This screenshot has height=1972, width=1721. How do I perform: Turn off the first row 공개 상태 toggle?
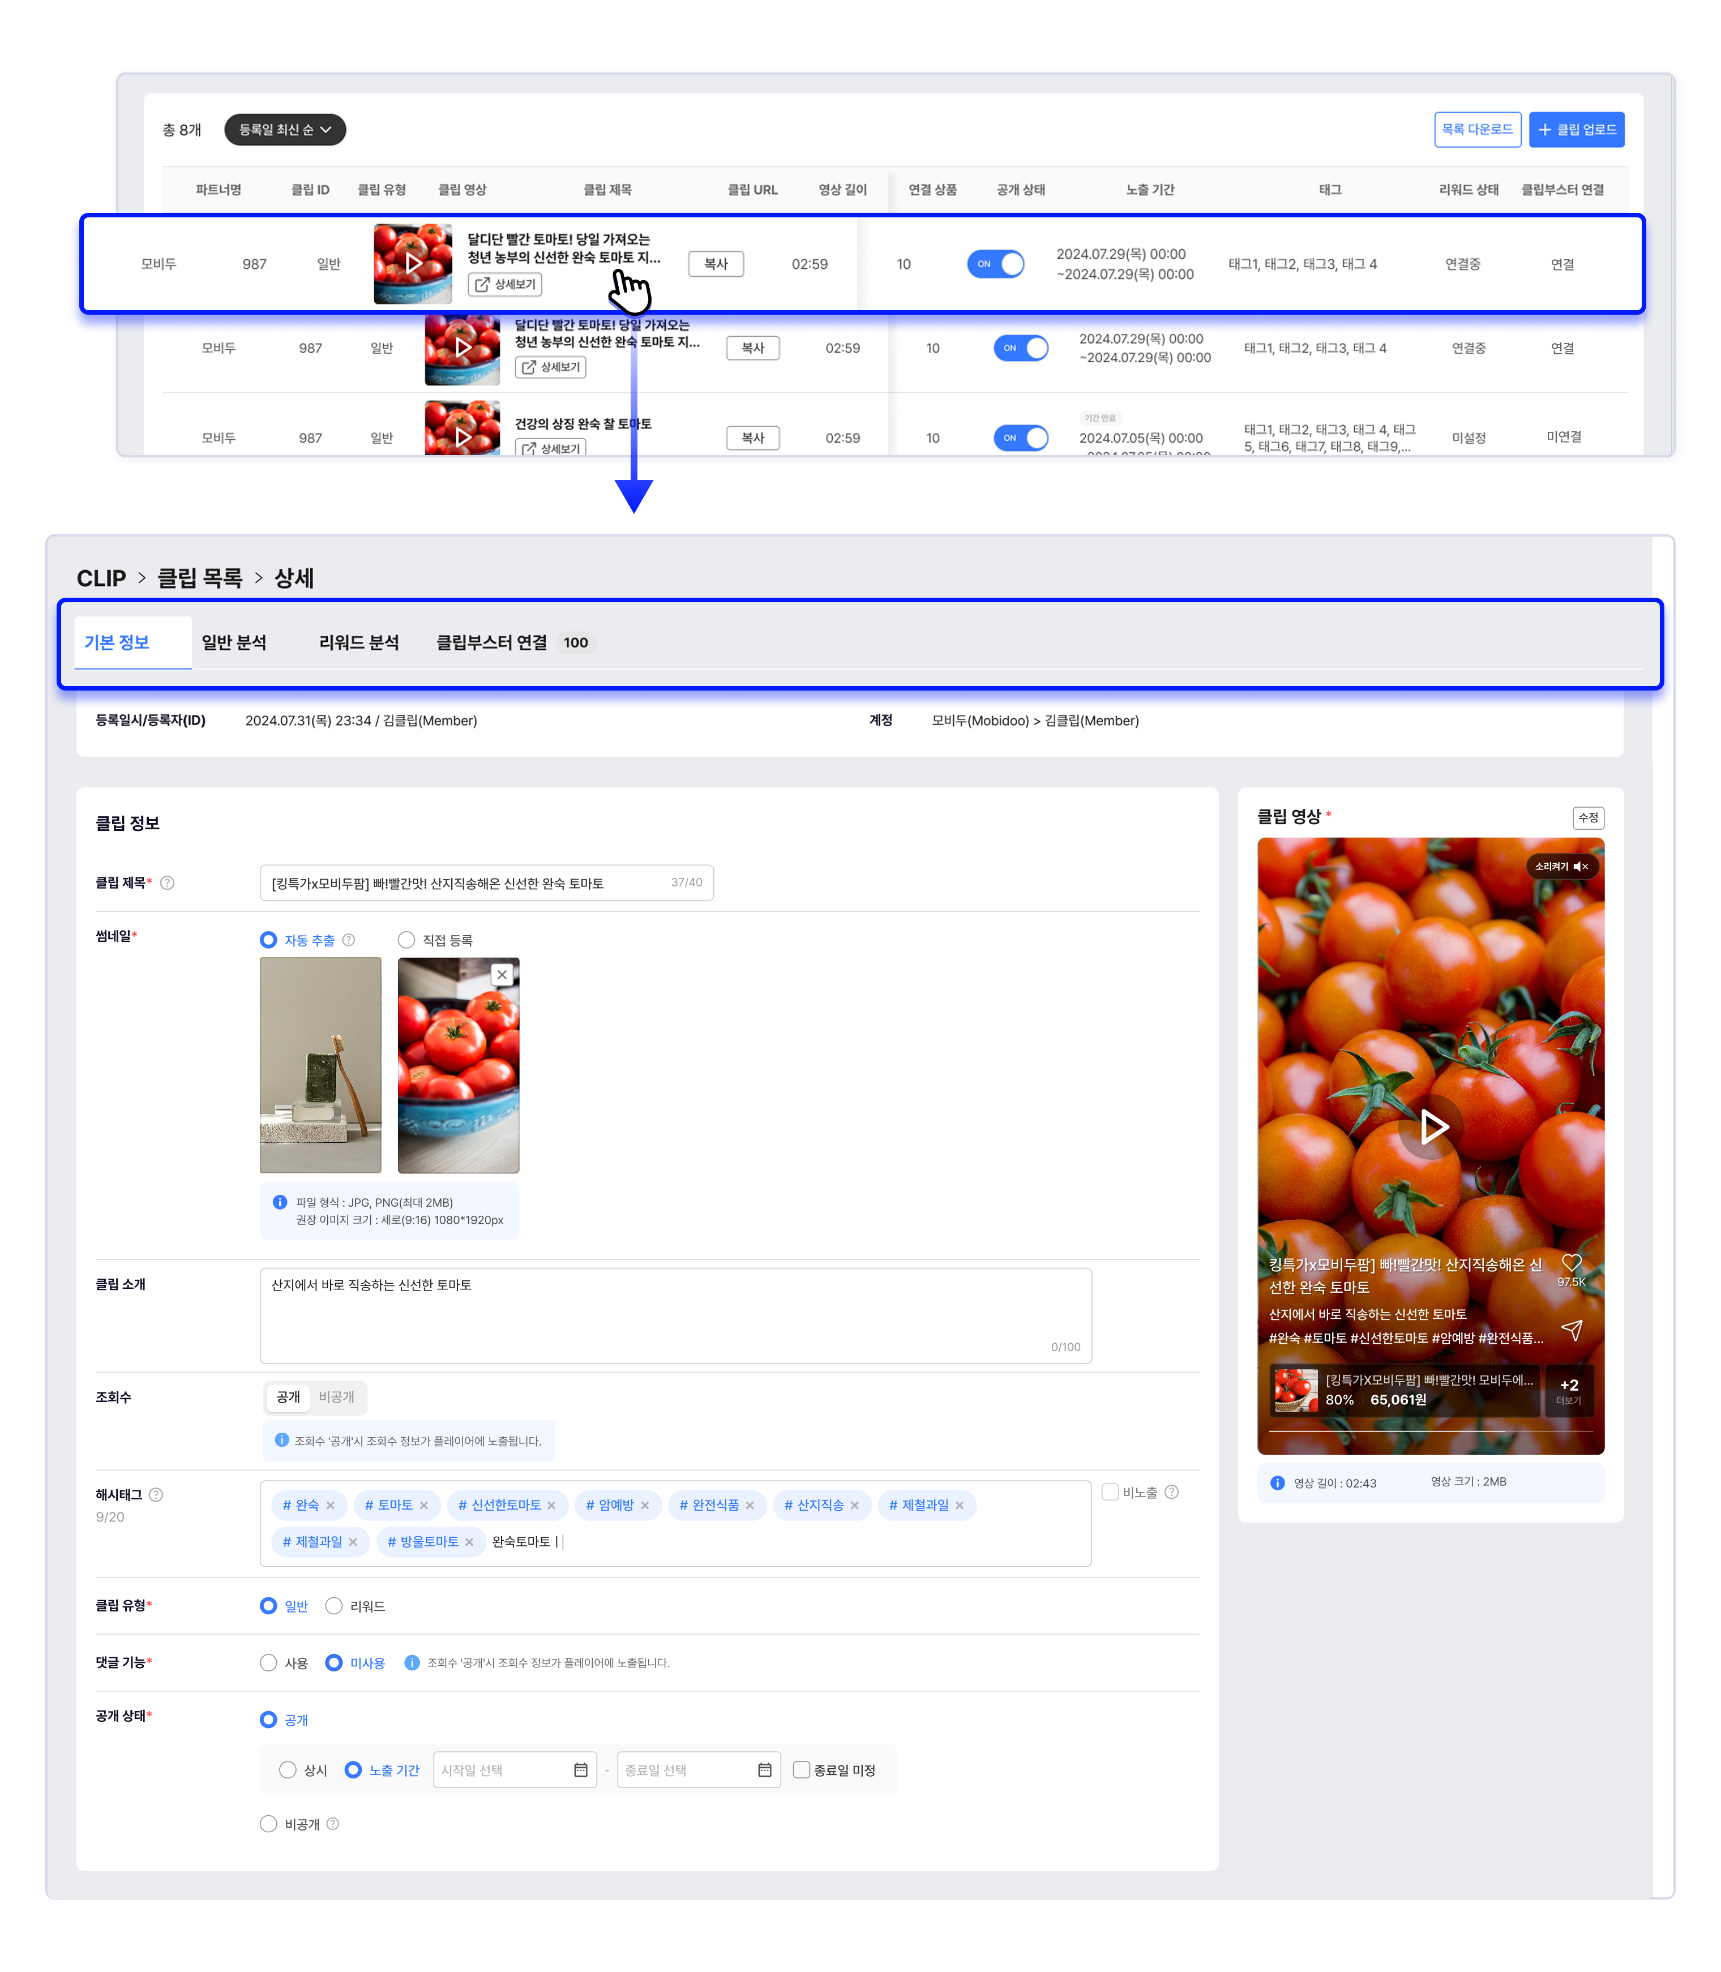click(x=995, y=264)
